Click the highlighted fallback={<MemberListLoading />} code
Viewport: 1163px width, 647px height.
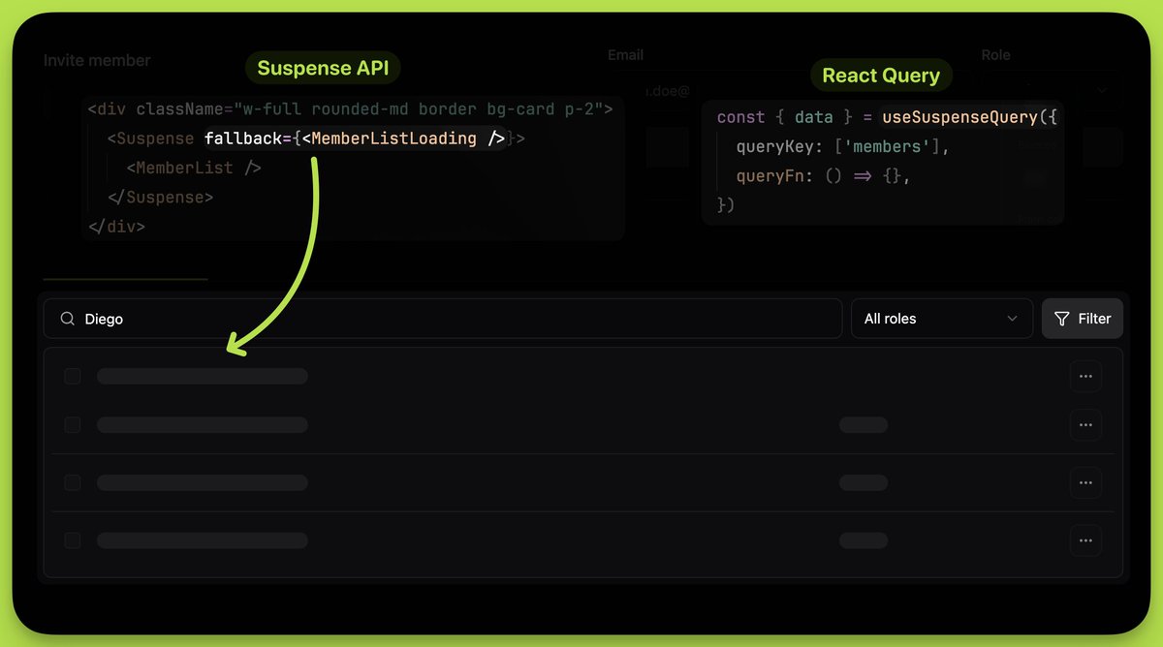tap(355, 139)
